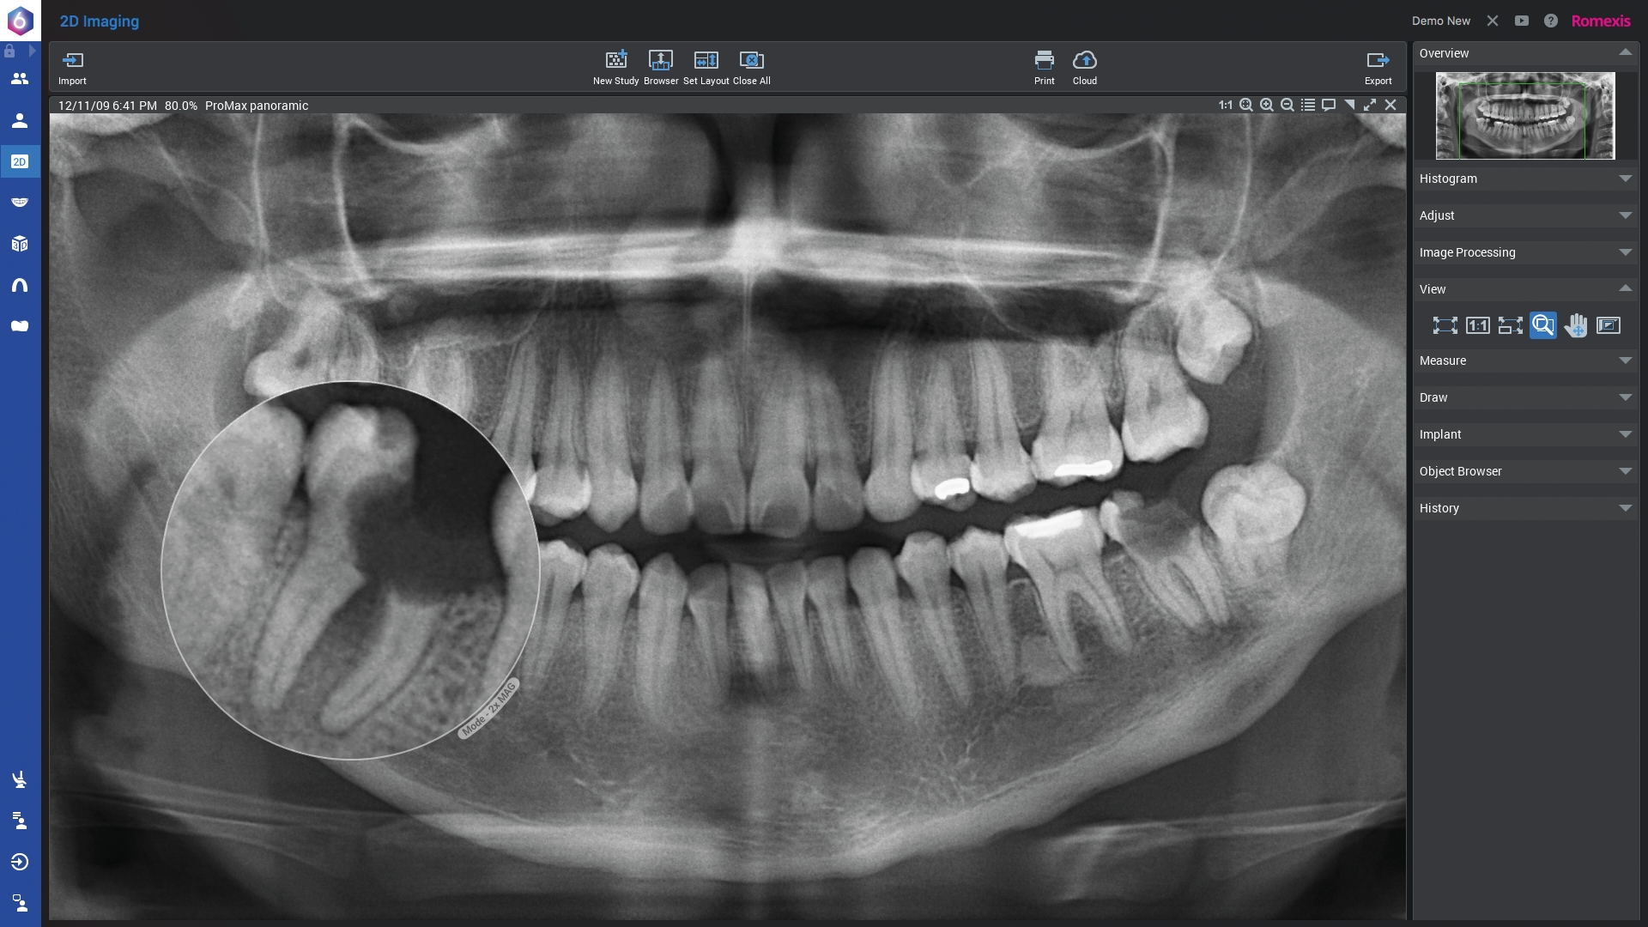The width and height of the screenshot is (1648, 927).
Task: Collapse the View panel
Action: pyautogui.click(x=1625, y=289)
